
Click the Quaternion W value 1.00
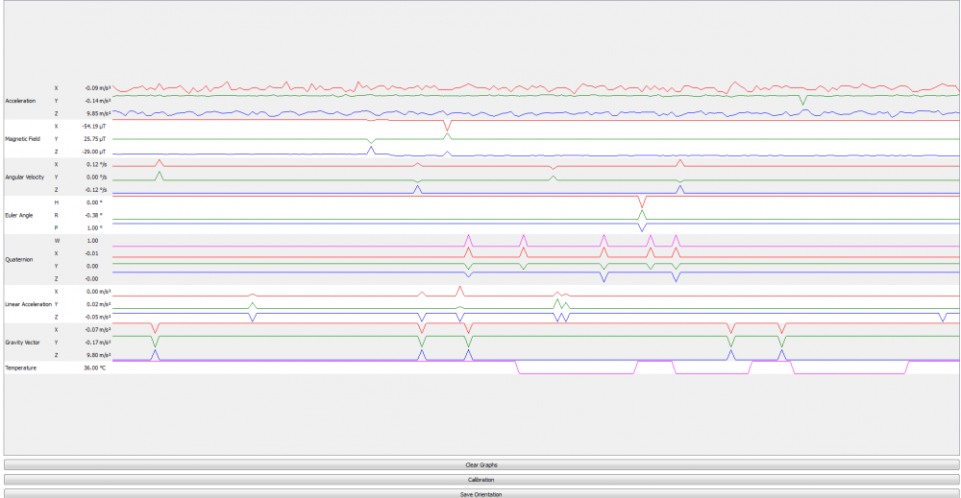pos(92,241)
